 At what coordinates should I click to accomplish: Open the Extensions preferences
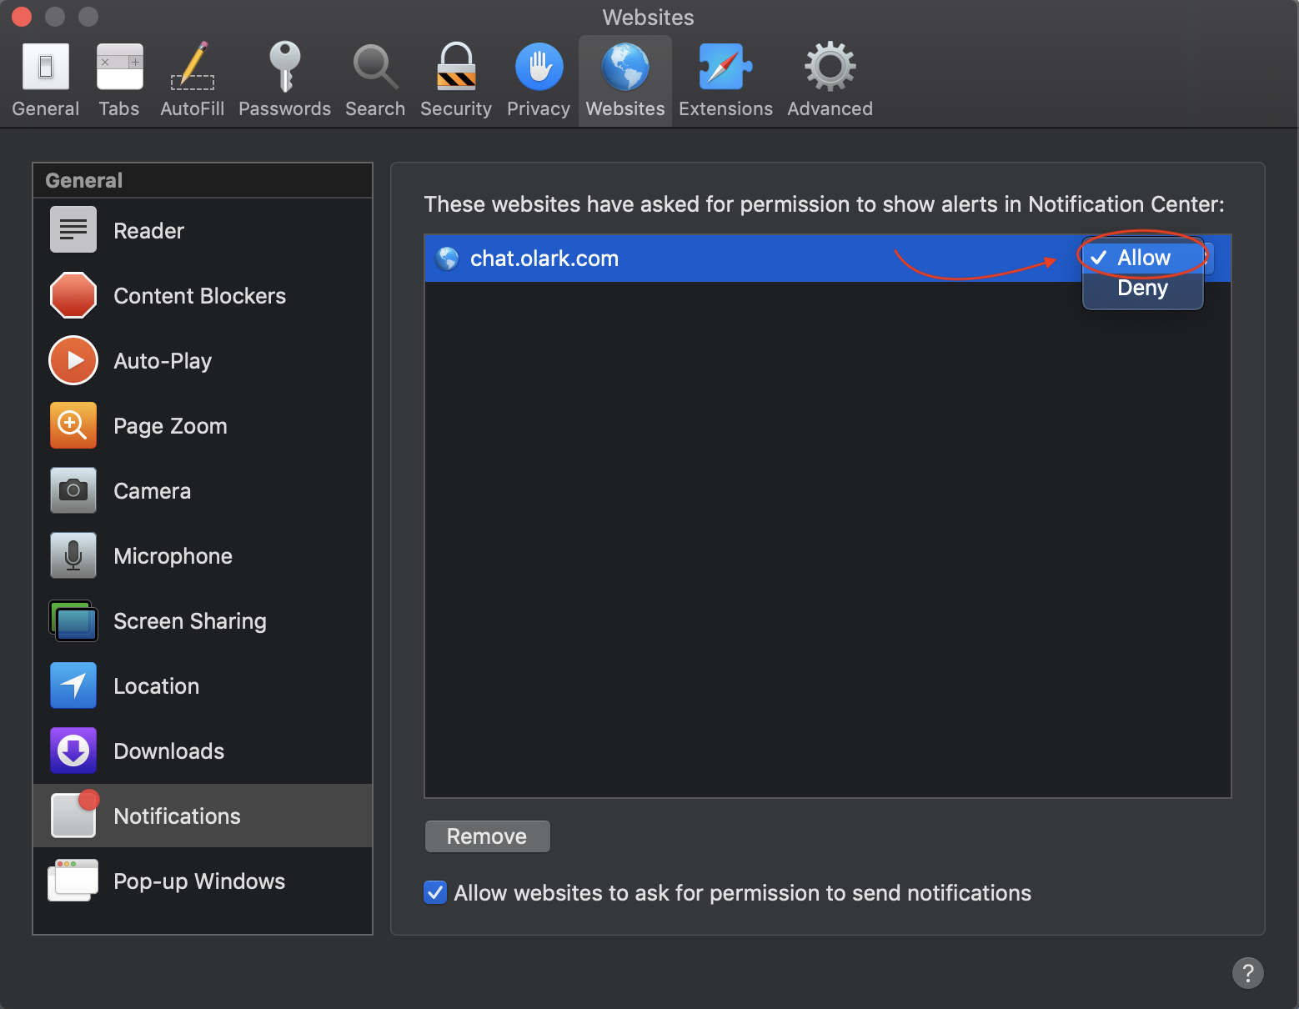pyautogui.click(x=725, y=79)
